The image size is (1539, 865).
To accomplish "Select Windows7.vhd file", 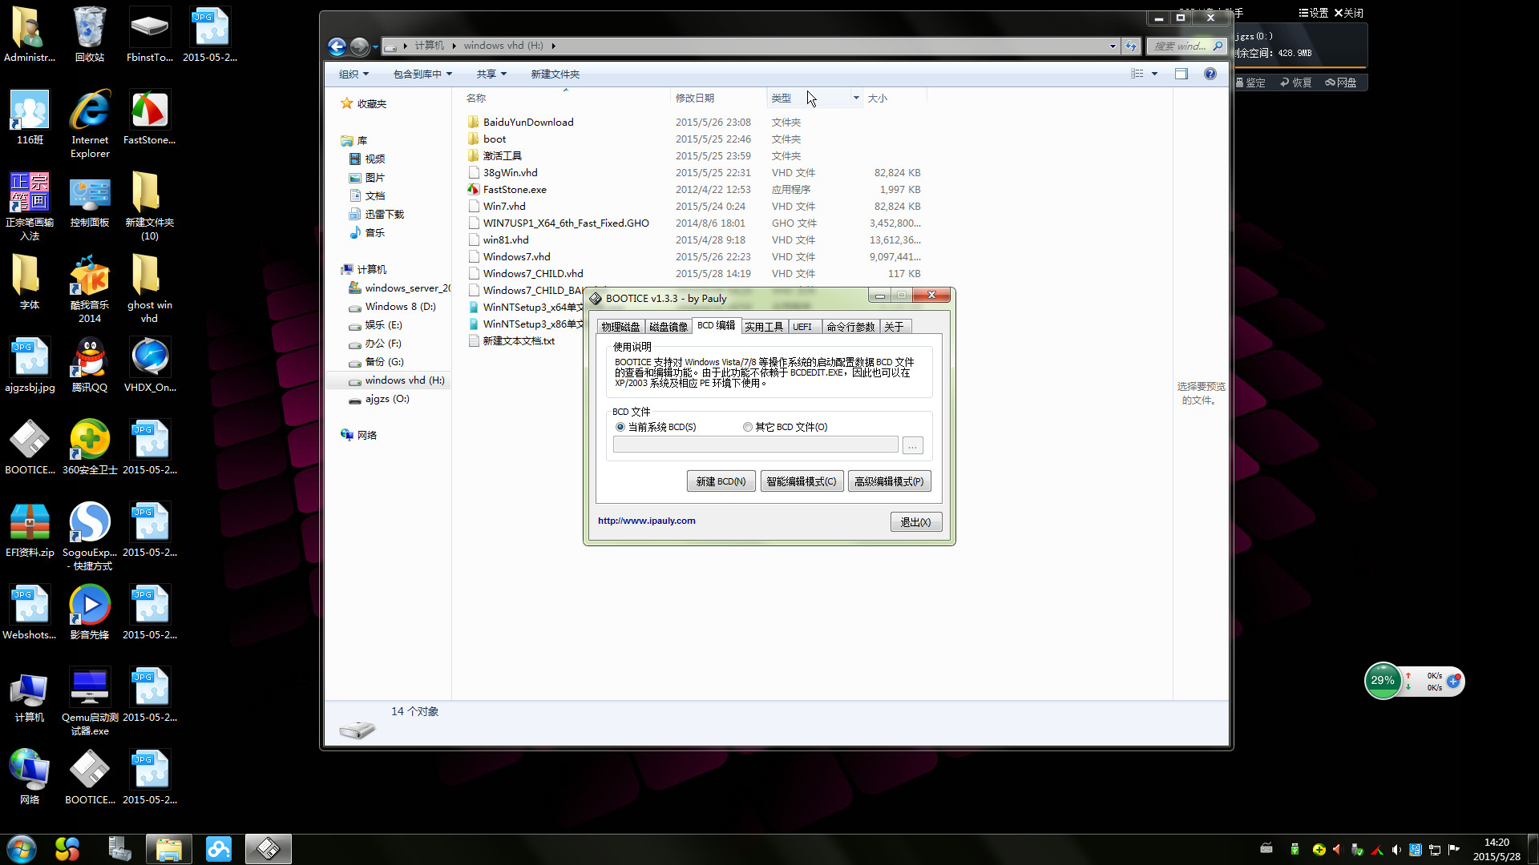I will (517, 257).
